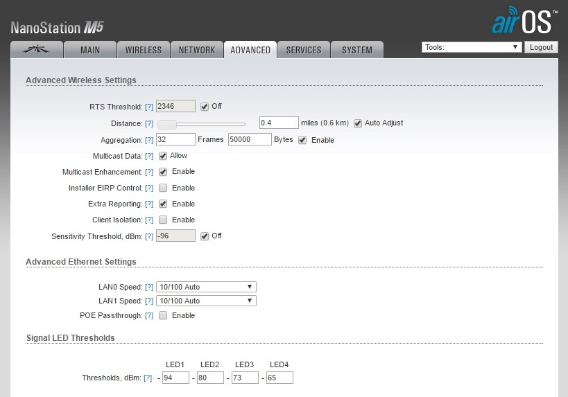This screenshot has height=397, width=568.
Task: Open help for LED Thresholds
Action: [x=148, y=378]
